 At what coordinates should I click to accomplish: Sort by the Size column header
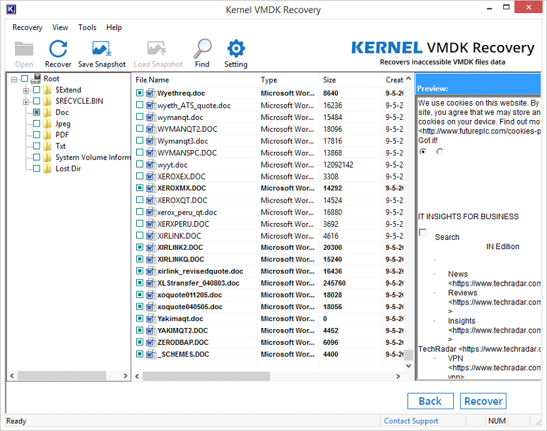click(x=329, y=80)
